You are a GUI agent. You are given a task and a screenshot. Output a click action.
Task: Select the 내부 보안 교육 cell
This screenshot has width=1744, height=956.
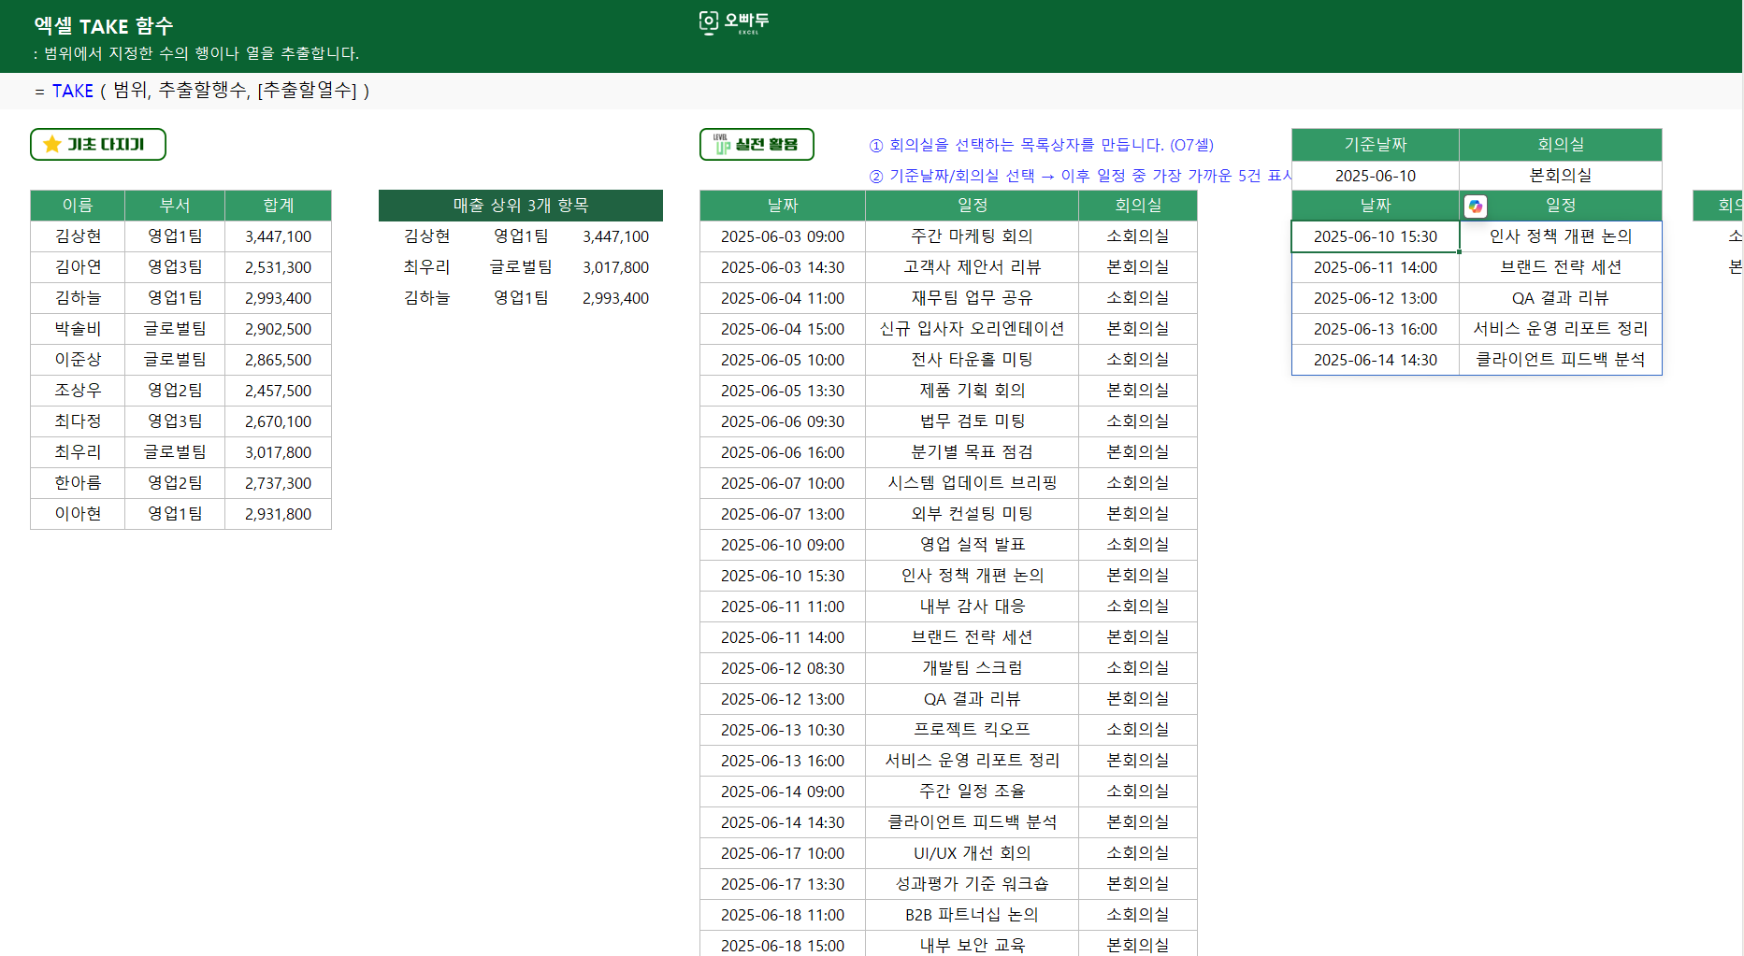click(972, 944)
